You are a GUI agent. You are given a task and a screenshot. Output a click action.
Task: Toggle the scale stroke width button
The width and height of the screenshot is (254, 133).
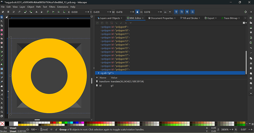176,12
